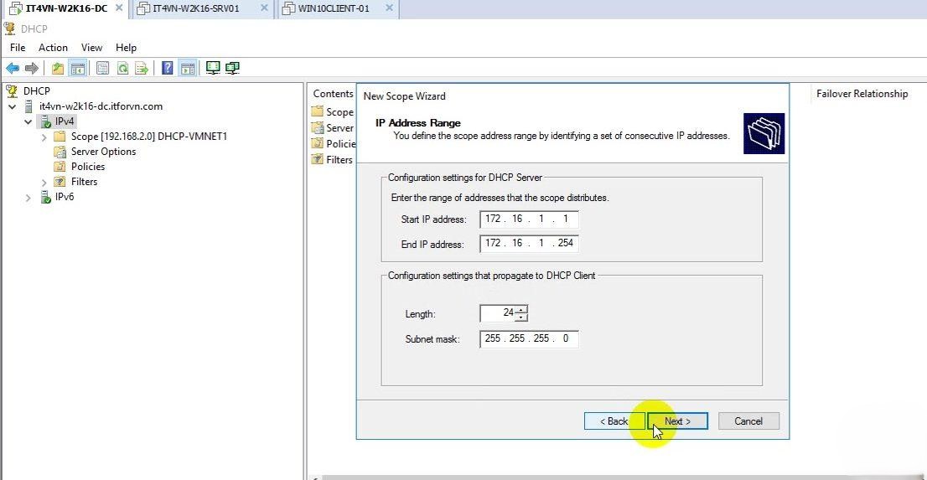Screen dimensions: 927x480
Task: Select Filters in the console tree
Action: click(x=84, y=182)
